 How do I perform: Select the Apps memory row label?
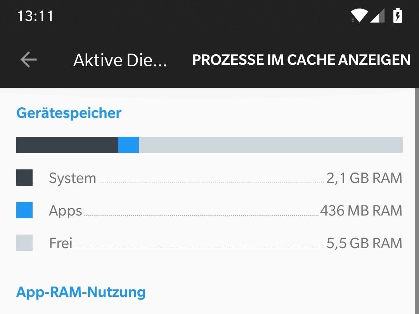[x=66, y=211]
